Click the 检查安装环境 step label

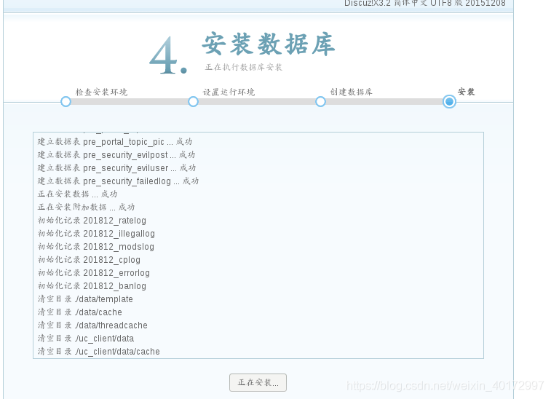(x=102, y=92)
